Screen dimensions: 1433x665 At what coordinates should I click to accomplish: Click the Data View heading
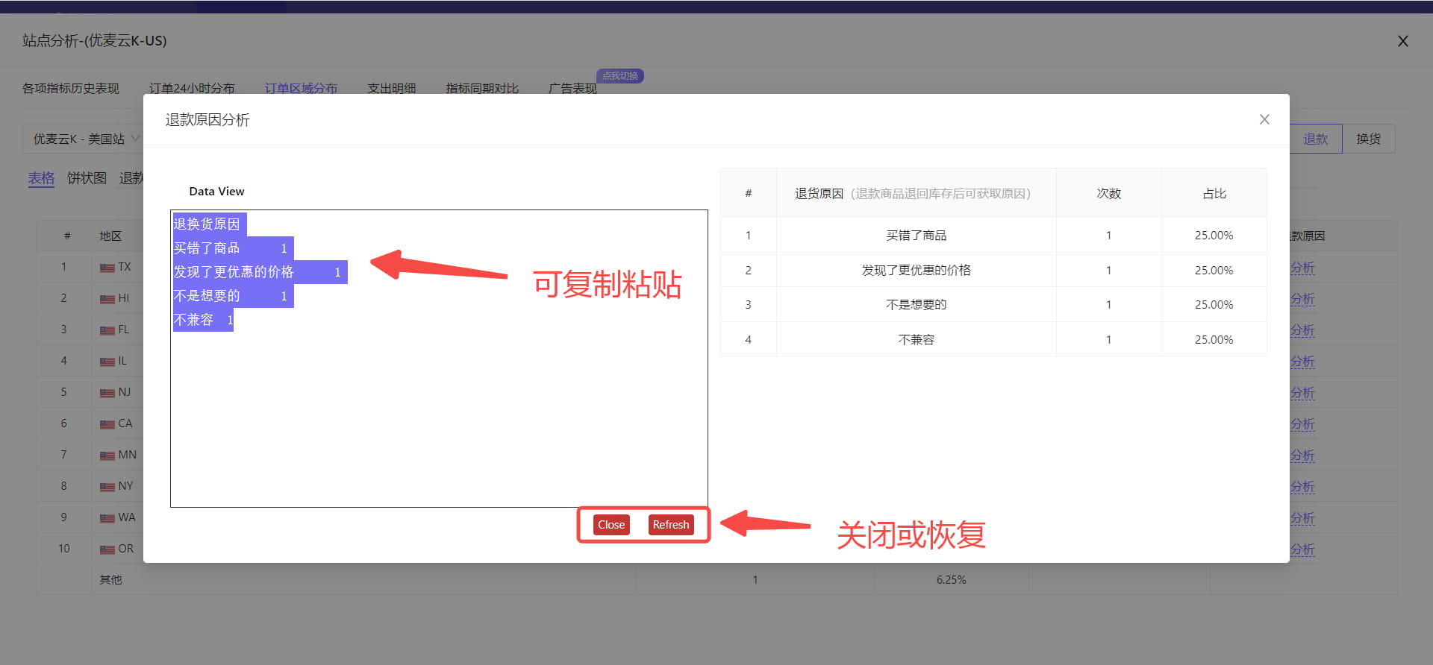click(x=216, y=191)
